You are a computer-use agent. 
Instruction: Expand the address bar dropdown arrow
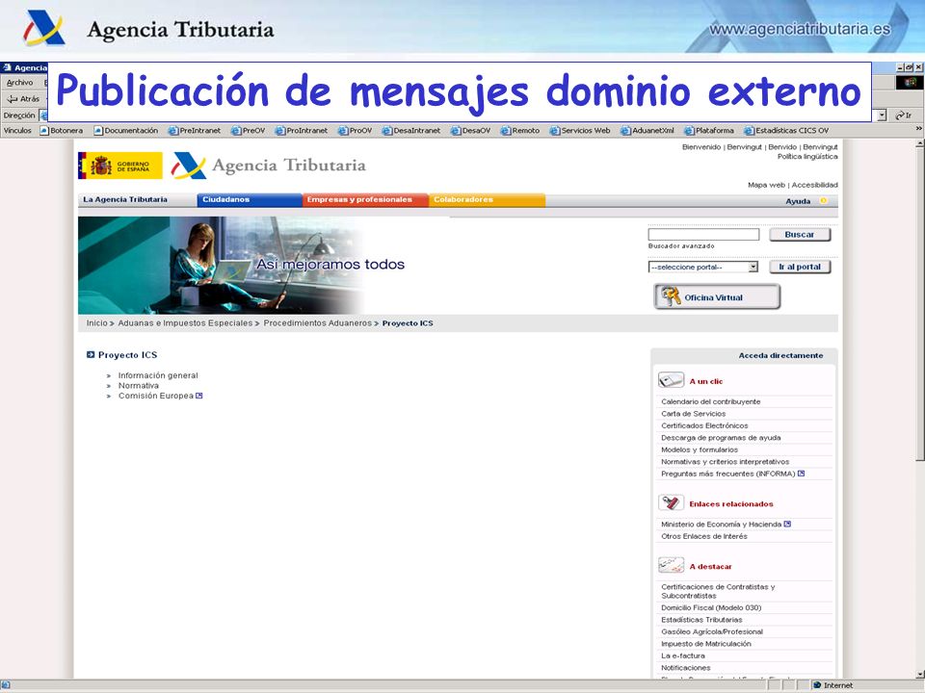882,115
